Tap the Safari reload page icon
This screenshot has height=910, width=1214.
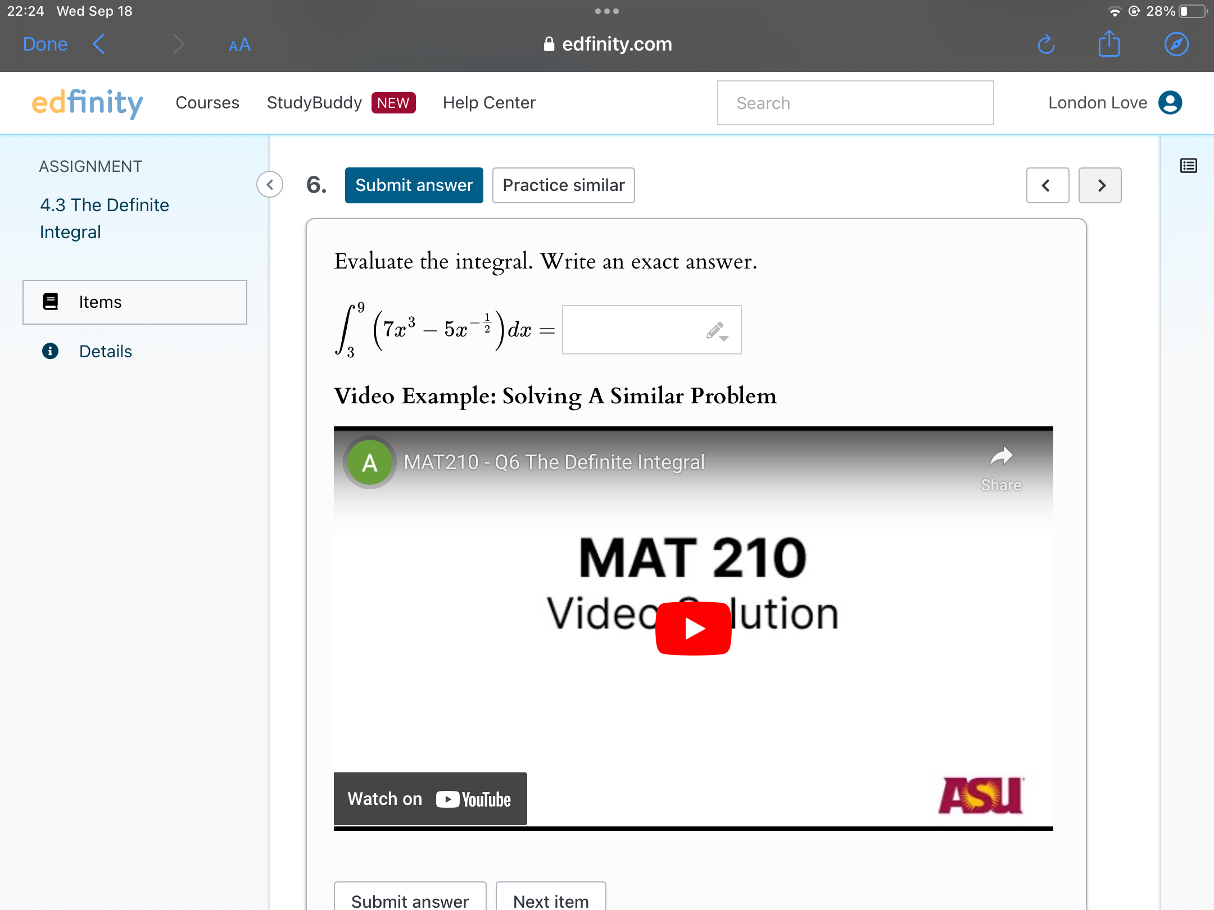(1045, 44)
